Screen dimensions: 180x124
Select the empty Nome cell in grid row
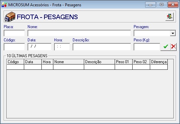point(69,67)
